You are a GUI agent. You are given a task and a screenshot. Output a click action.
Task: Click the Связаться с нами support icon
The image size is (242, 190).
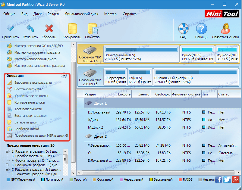[225, 29]
